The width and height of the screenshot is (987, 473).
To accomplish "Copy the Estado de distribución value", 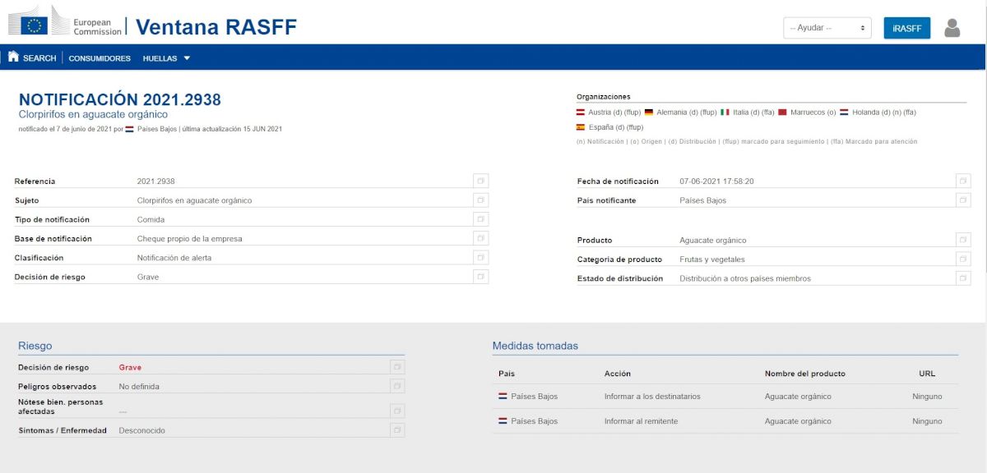I will [x=963, y=278].
